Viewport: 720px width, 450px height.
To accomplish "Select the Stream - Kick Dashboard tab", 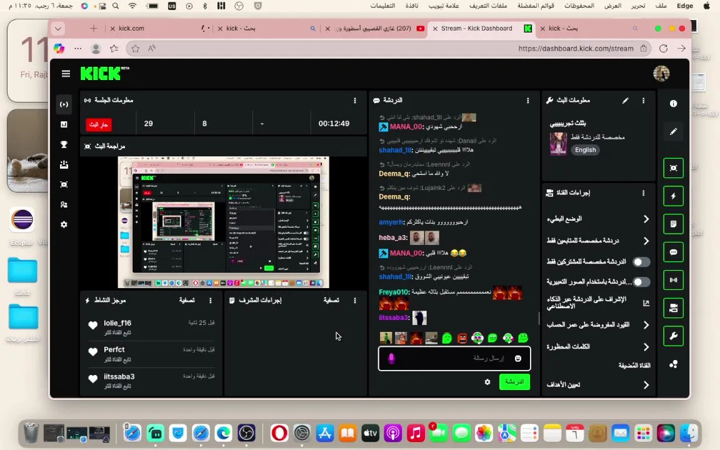I will [481, 29].
